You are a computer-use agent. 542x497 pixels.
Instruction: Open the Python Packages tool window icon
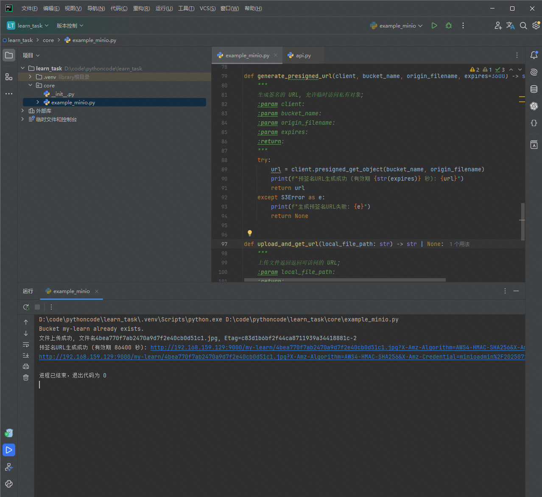click(9, 484)
